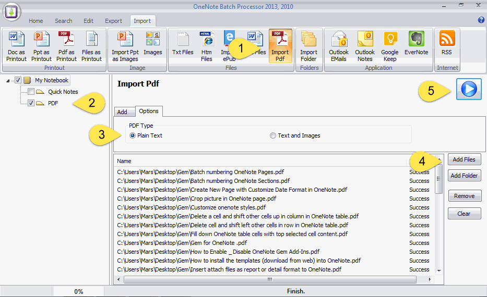Select Fill down OneNote table cells row

click(274, 234)
